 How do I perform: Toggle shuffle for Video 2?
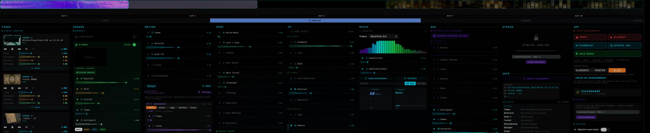coord(26,88)
